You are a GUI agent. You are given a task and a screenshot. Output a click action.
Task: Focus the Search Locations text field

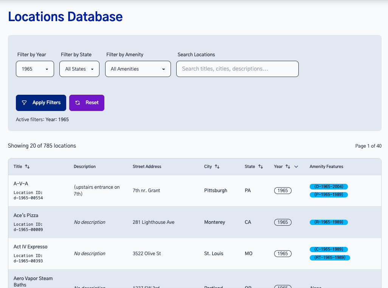(237, 69)
